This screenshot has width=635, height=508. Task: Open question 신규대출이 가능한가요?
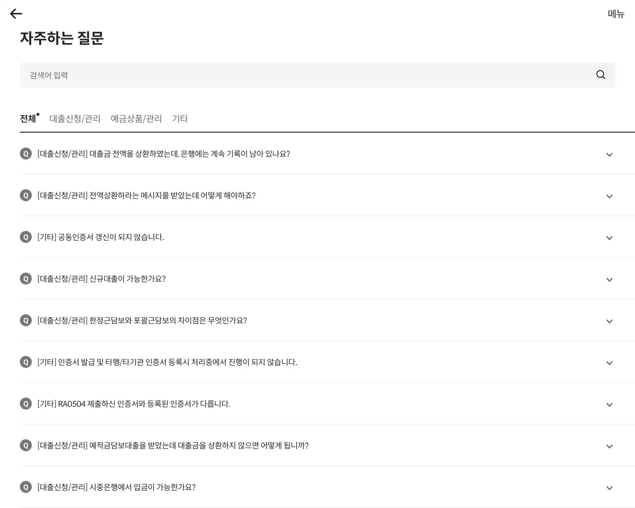tap(102, 279)
